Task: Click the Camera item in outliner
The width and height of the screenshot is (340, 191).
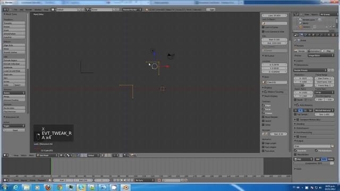Action: click(x=306, y=27)
